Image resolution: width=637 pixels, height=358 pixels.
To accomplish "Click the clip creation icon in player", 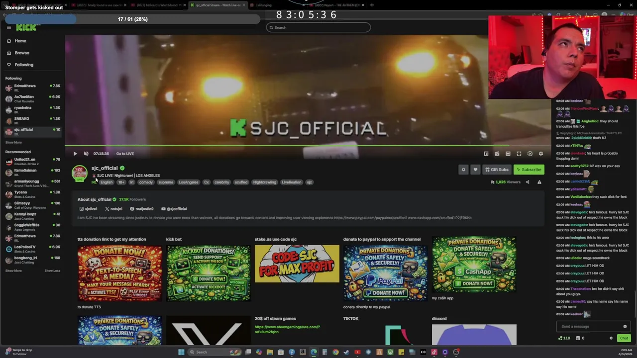I will pyautogui.click(x=497, y=154).
